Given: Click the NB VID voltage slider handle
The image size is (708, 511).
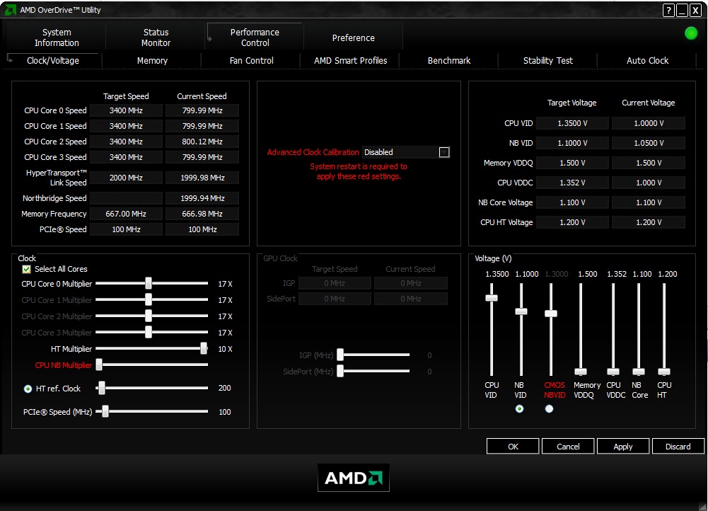Looking at the screenshot, I should (521, 311).
